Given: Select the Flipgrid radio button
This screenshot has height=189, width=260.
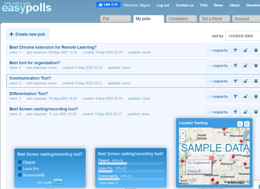Looking at the screenshot, I should click(20, 162).
